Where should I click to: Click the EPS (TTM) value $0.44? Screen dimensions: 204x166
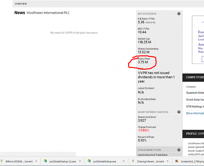142,32
